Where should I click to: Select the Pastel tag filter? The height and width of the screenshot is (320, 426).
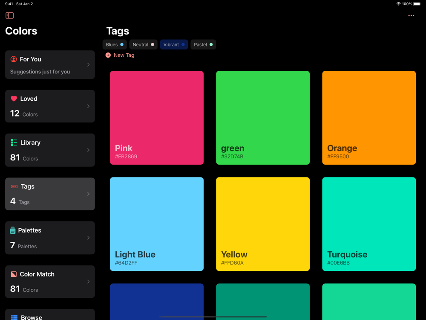click(x=203, y=45)
